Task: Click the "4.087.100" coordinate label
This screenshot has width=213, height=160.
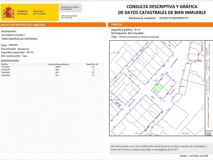Action: click(115, 53)
